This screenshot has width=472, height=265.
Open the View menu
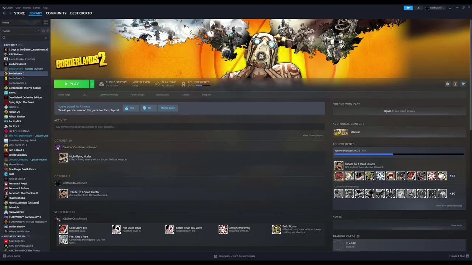[18, 8]
